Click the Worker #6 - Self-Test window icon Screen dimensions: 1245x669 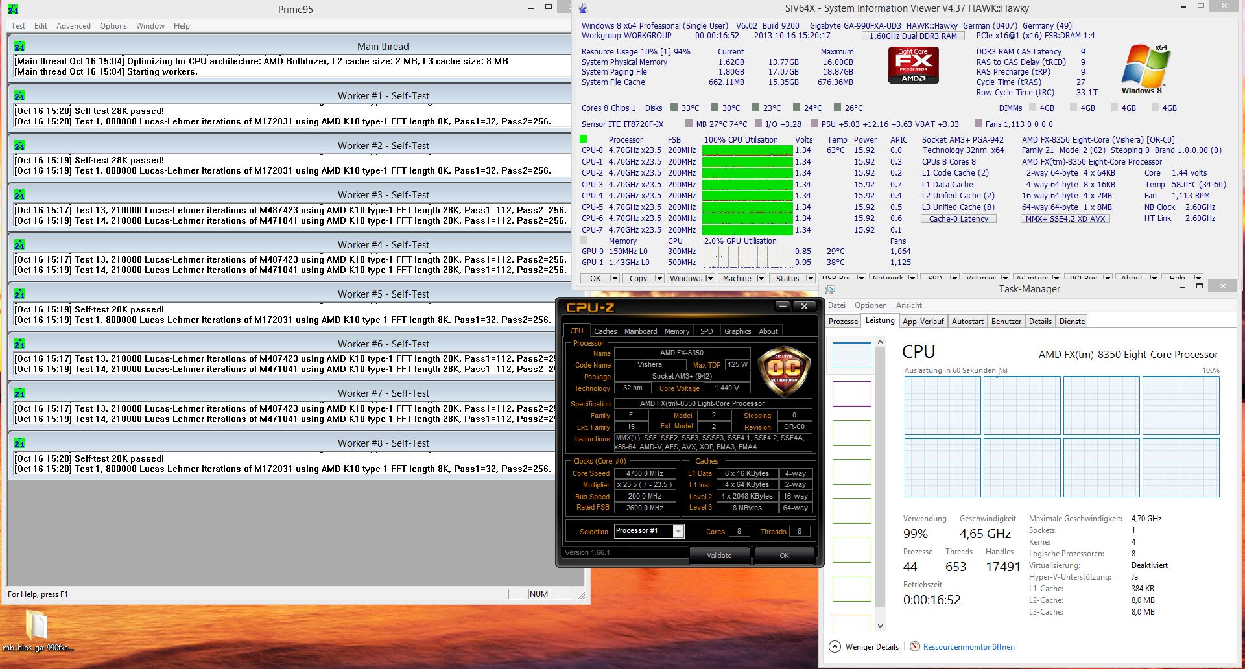click(19, 344)
